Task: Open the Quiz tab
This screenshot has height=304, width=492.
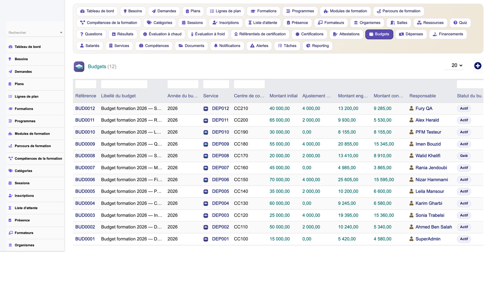Action: (460, 23)
